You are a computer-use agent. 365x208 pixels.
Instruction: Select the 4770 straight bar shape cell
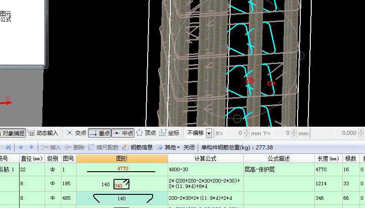coord(122,169)
